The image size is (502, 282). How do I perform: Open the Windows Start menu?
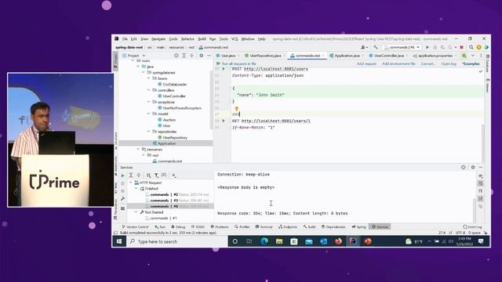point(119,241)
